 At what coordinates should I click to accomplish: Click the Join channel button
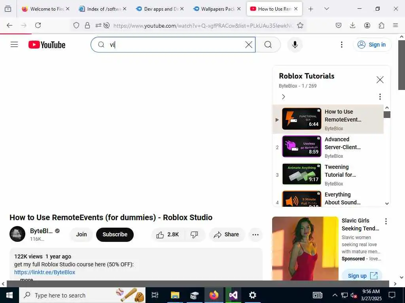click(81, 234)
